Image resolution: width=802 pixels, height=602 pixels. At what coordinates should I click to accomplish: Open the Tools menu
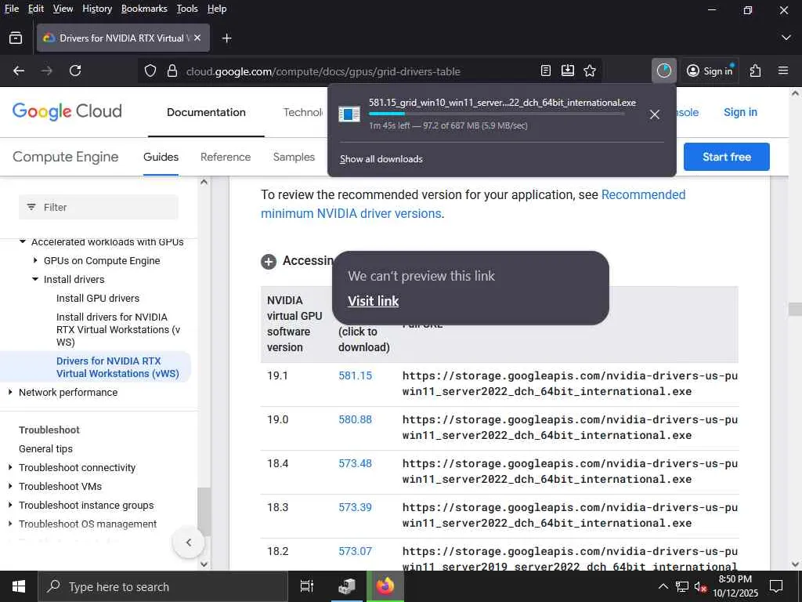(187, 9)
